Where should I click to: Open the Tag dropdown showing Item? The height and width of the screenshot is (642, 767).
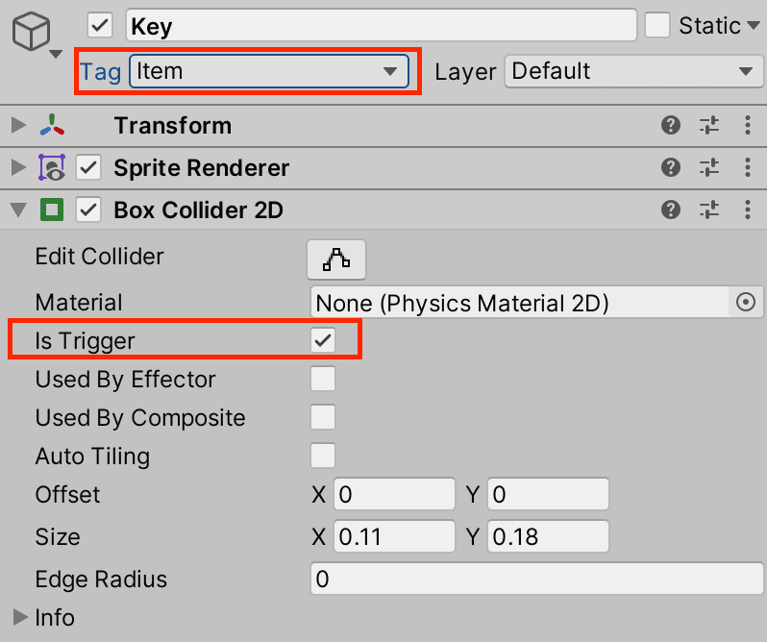coord(268,71)
